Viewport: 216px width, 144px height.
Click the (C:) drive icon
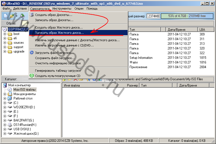10,103
